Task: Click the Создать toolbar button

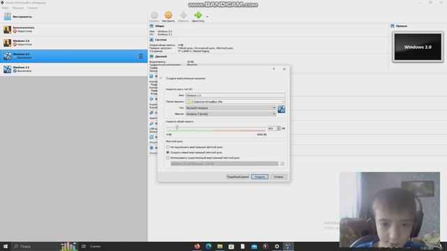Action: click(154, 17)
